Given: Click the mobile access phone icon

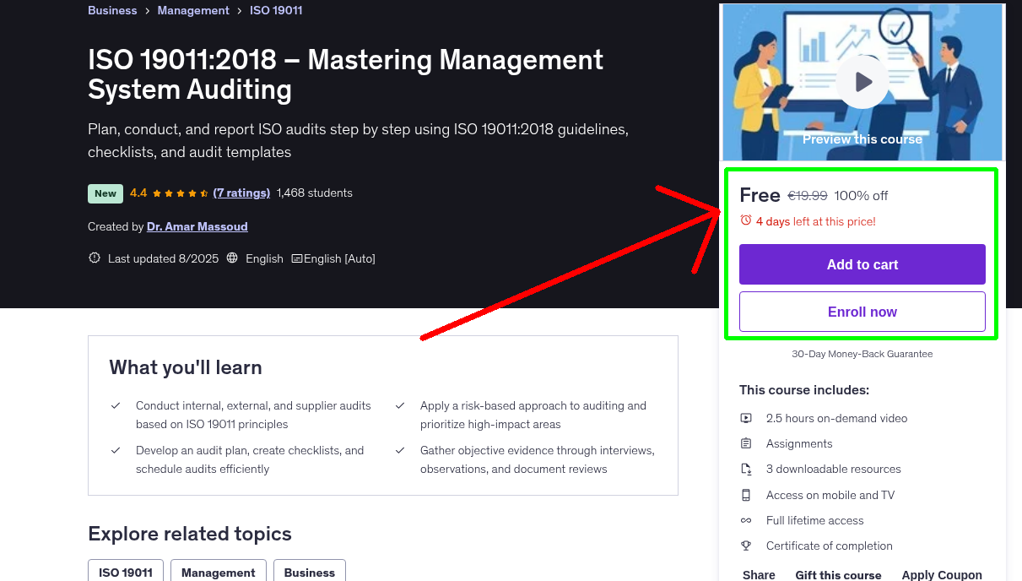Looking at the screenshot, I should [x=746, y=495].
